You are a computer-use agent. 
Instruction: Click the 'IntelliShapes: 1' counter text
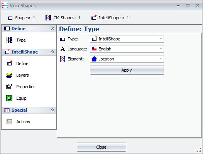pyautogui.click(x=114, y=18)
